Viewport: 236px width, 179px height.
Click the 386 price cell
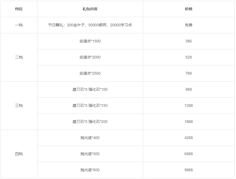[x=189, y=41]
